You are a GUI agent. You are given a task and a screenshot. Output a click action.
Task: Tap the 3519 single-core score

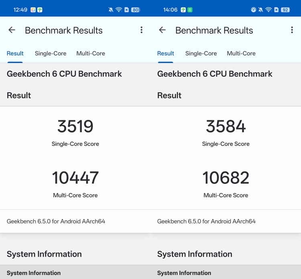point(75,127)
